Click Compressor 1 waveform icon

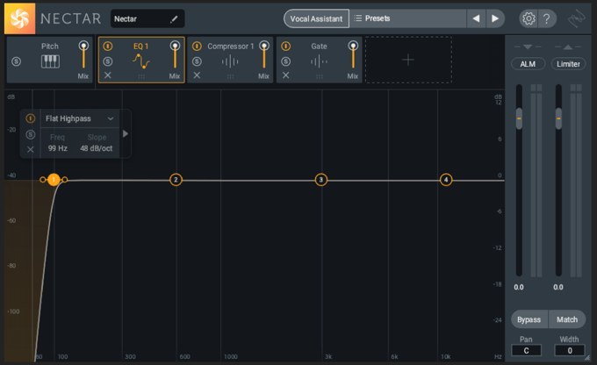point(230,61)
